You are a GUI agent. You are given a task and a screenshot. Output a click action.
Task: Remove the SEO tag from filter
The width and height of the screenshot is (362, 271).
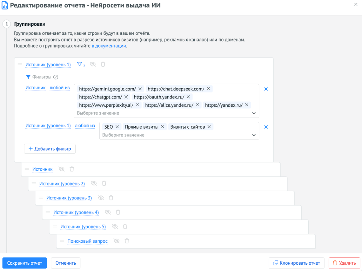[117, 127]
